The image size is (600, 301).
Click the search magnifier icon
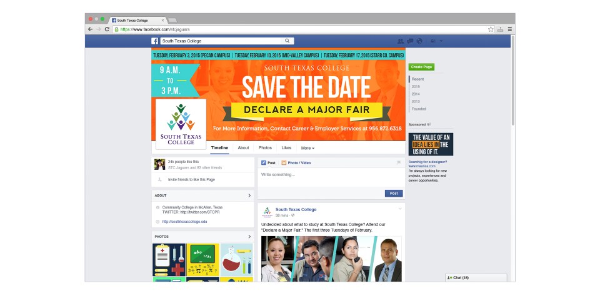tap(287, 41)
